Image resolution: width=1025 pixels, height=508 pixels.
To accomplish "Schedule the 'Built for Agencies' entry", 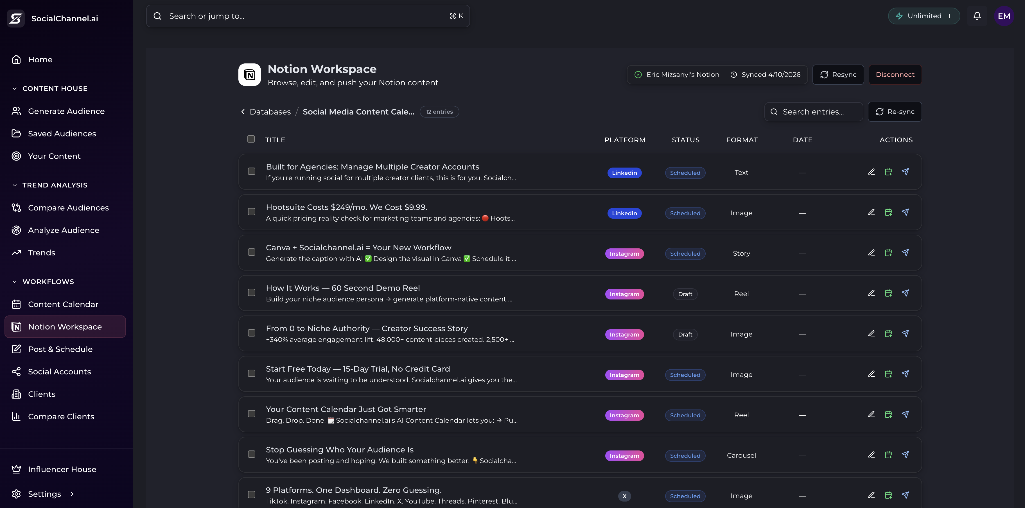I will [888, 172].
